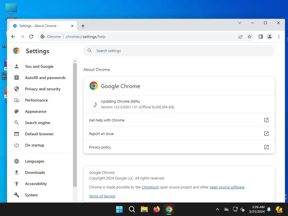Open the Windows Start menu
Screen dimensions: 288x216
(119, 209)
